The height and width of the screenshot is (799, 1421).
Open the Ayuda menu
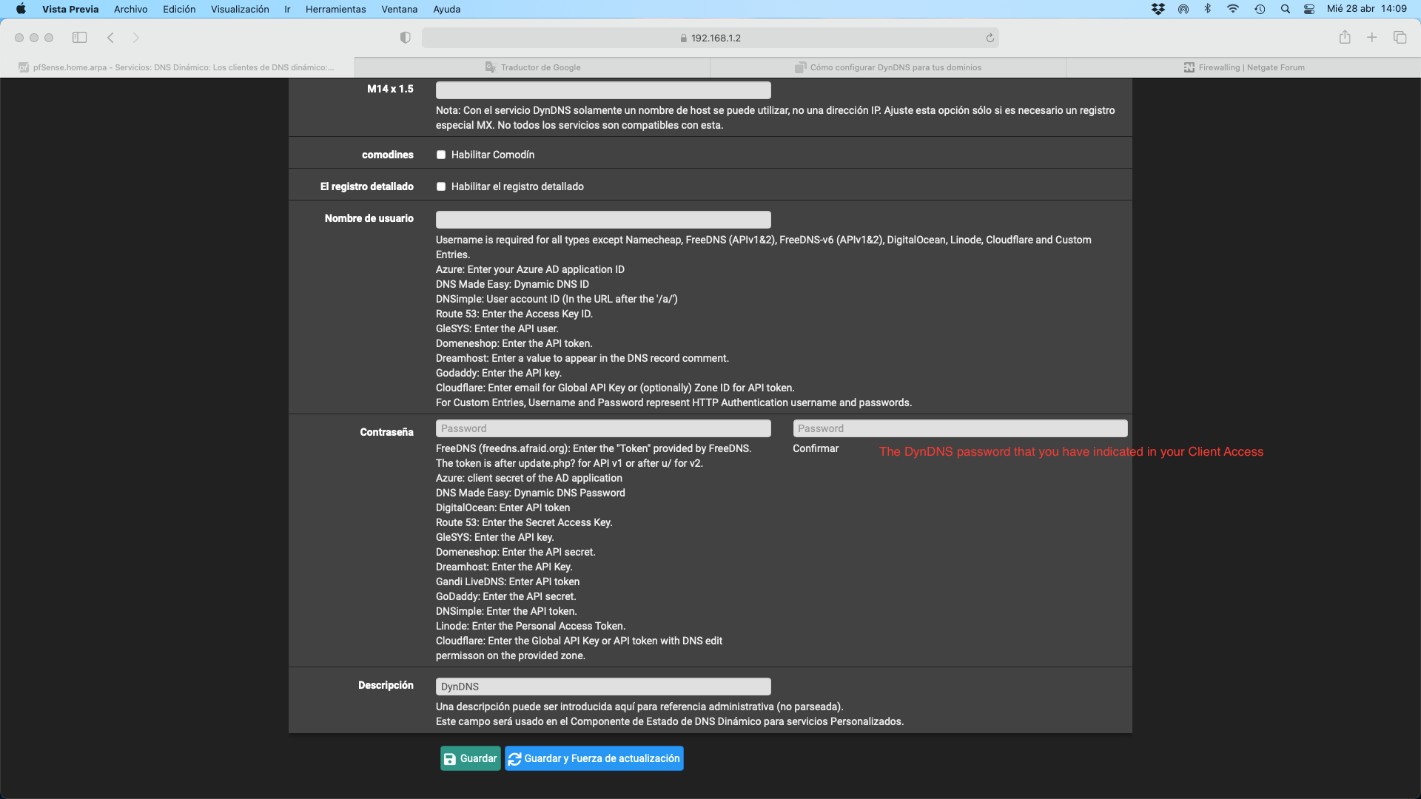446,9
